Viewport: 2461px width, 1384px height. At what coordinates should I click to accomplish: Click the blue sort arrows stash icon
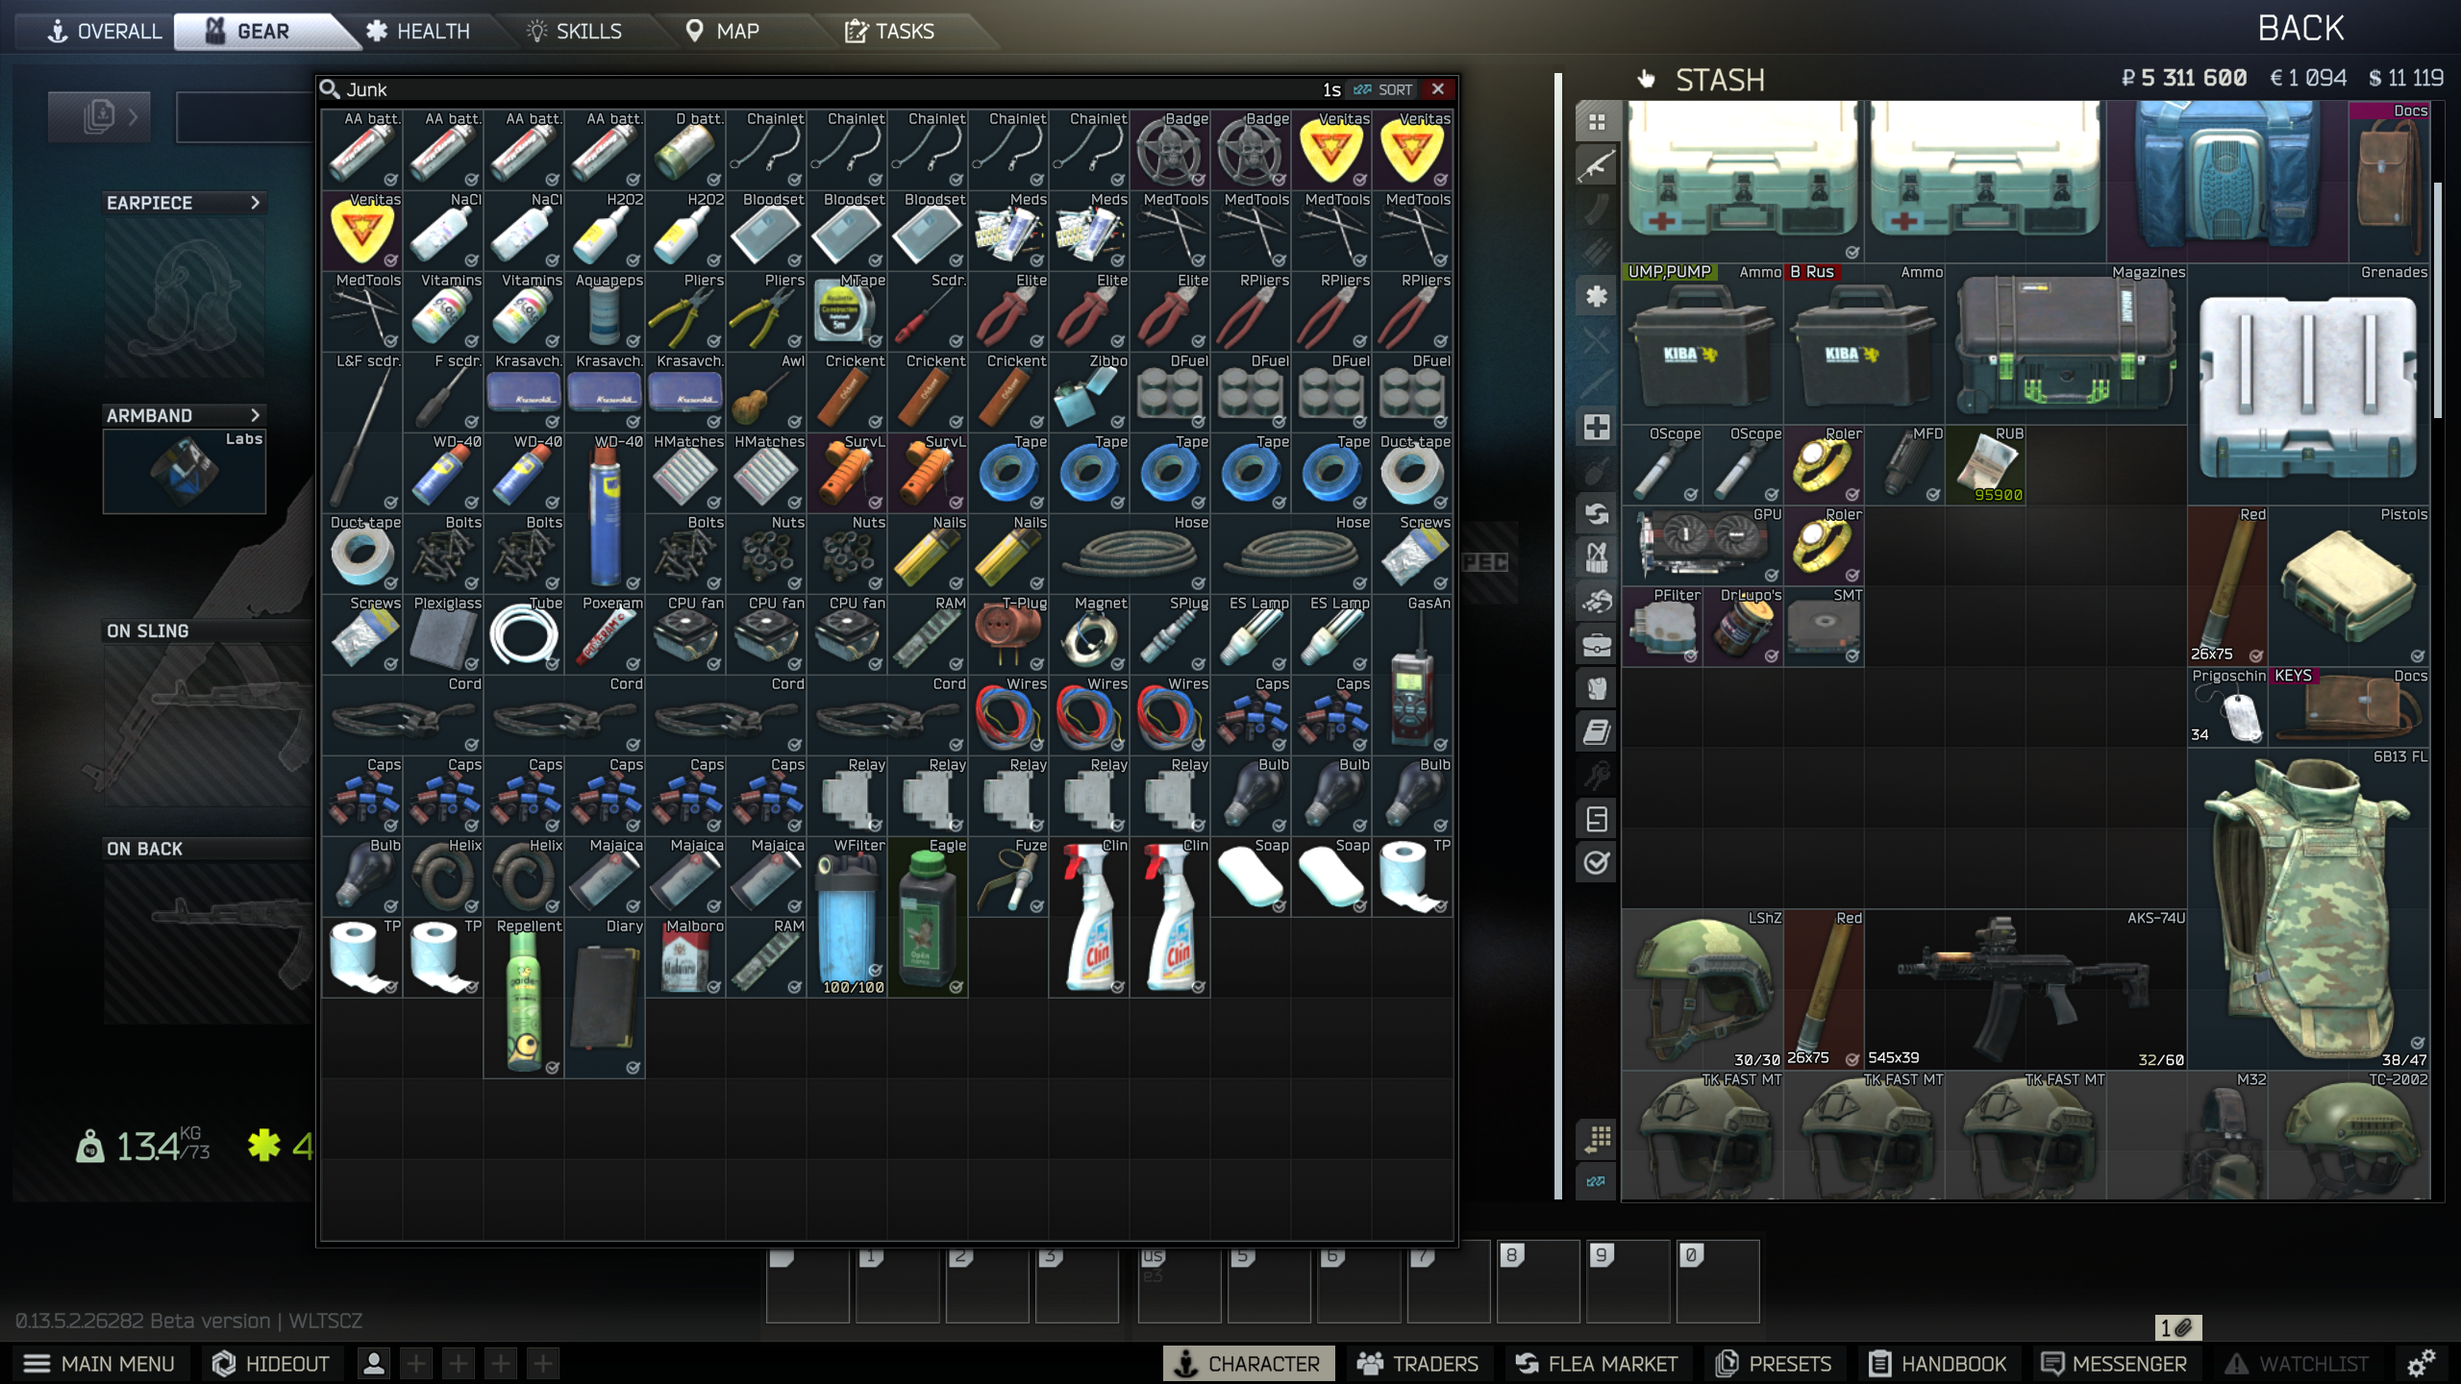(x=1597, y=1181)
